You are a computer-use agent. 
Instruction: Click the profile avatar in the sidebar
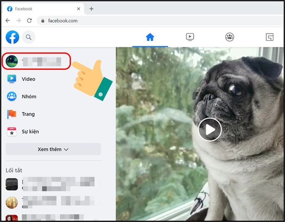[12, 61]
